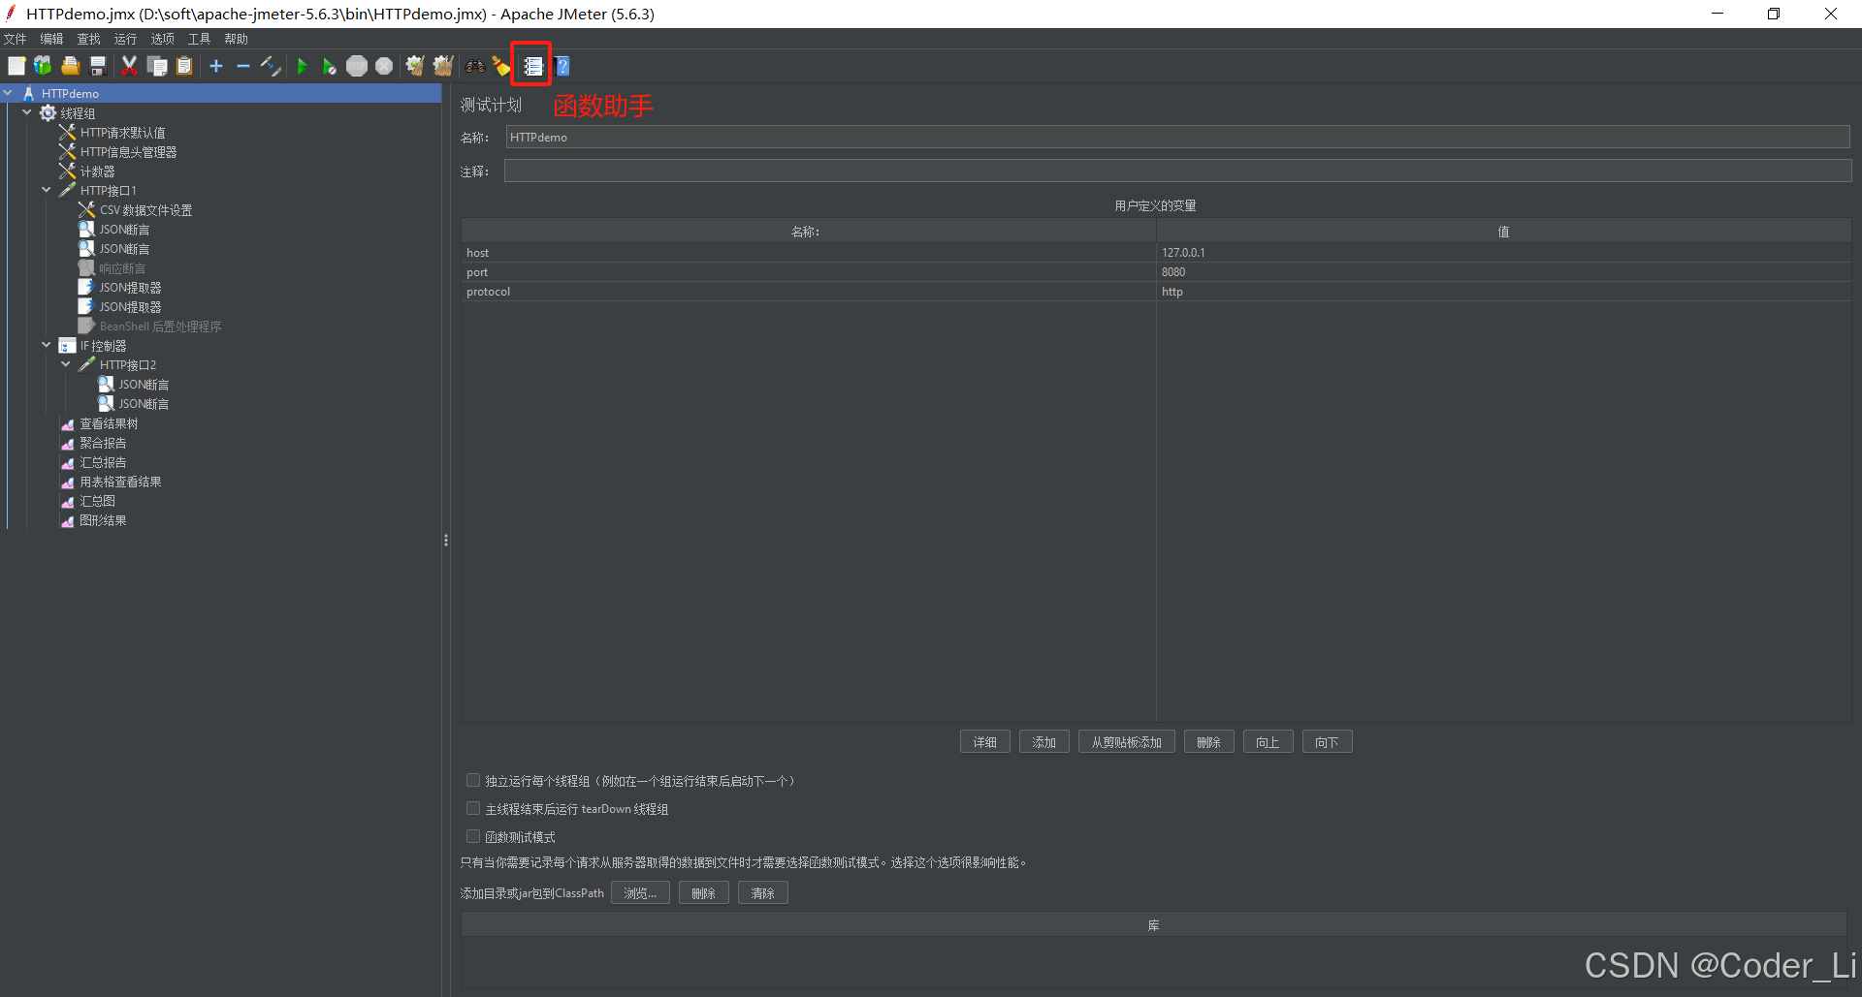The height and width of the screenshot is (997, 1862).
Task: Click the 详细 button
Action: 985,742
